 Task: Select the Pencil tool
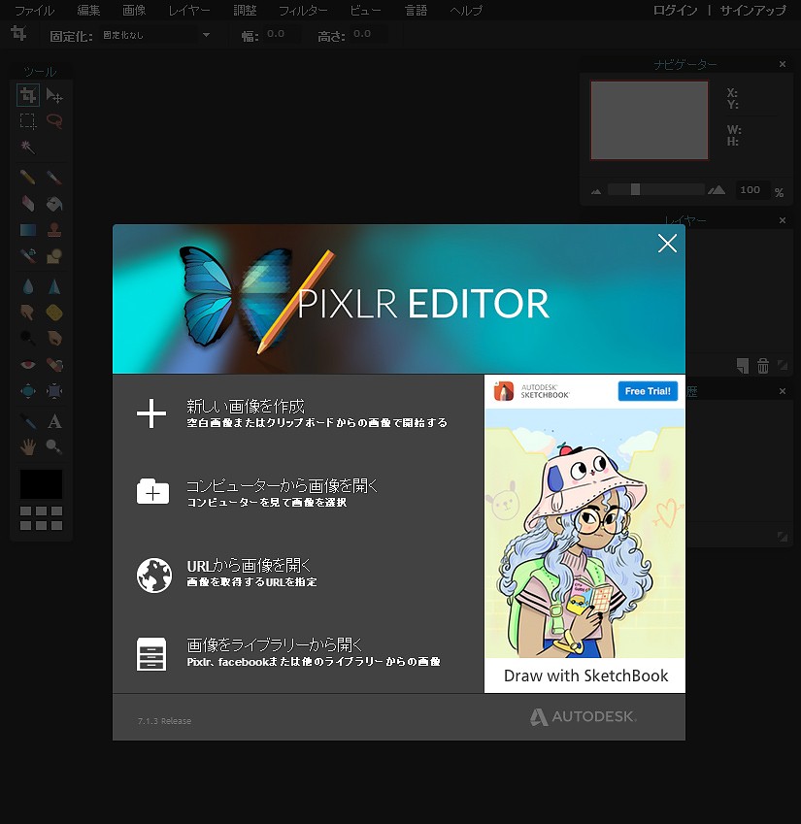coord(28,177)
